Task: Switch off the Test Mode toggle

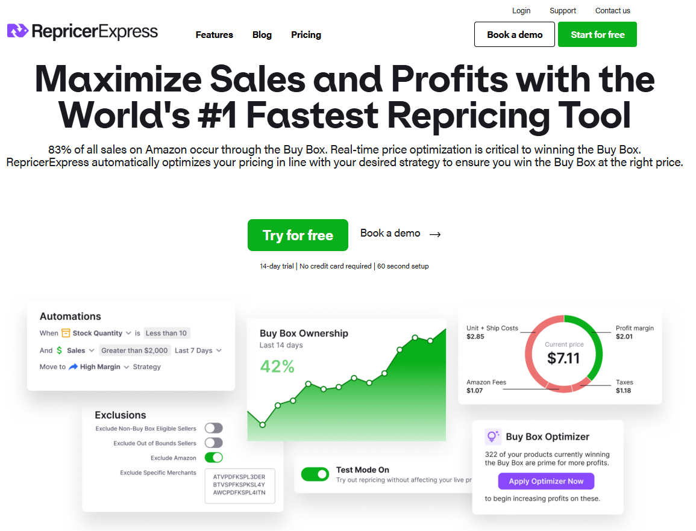Action: pyautogui.click(x=315, y=474)
